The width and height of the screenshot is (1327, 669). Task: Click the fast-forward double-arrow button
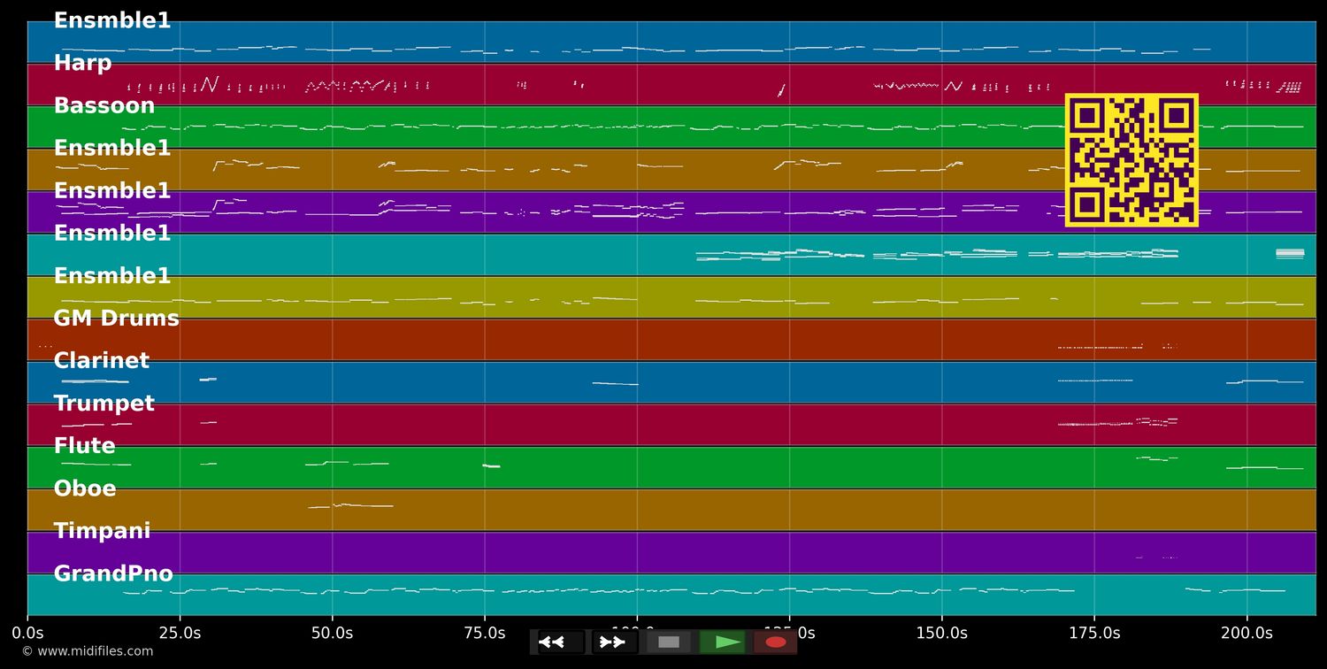[x=615, y=642]
